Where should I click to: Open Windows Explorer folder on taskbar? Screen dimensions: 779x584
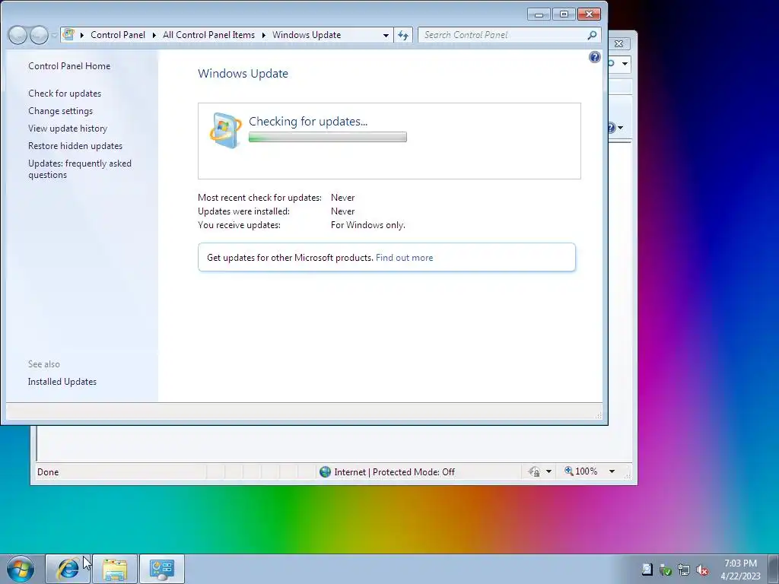[115, 569]
